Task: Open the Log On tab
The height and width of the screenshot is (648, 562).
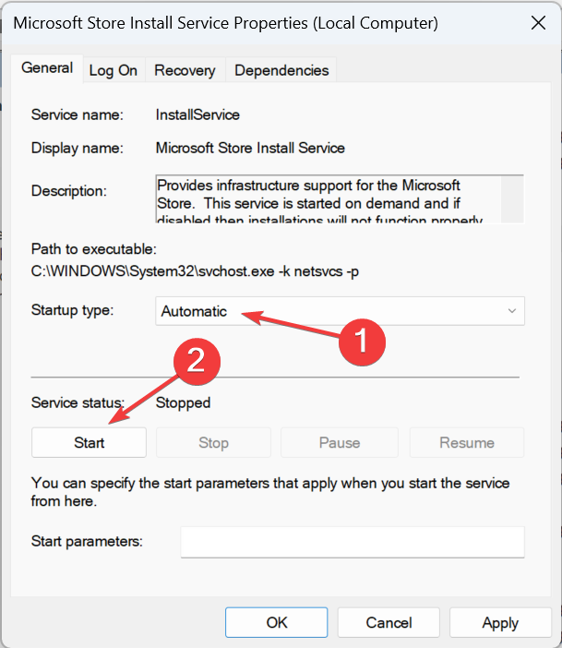Action: coord(114,70)
